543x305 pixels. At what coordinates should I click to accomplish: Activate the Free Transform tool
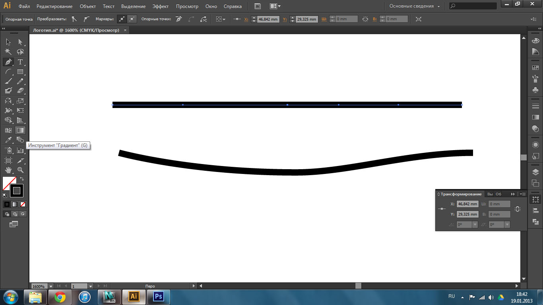20,110
